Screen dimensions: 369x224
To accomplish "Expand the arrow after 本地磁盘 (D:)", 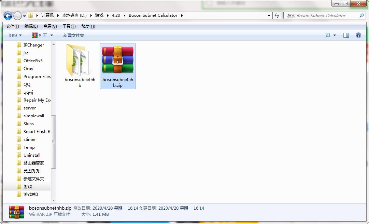I will click(x=91, y=16).
